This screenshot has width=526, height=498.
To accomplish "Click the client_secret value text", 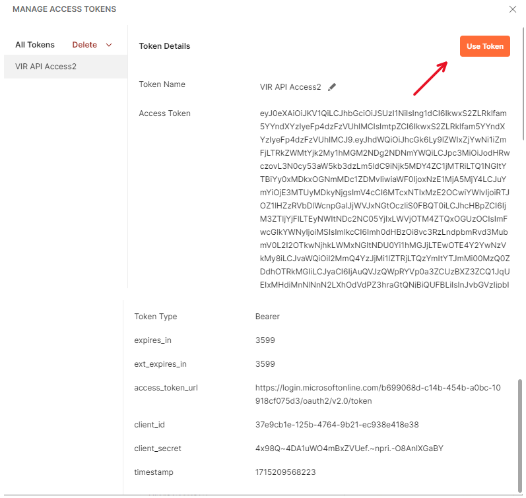I will click(349, 449).
